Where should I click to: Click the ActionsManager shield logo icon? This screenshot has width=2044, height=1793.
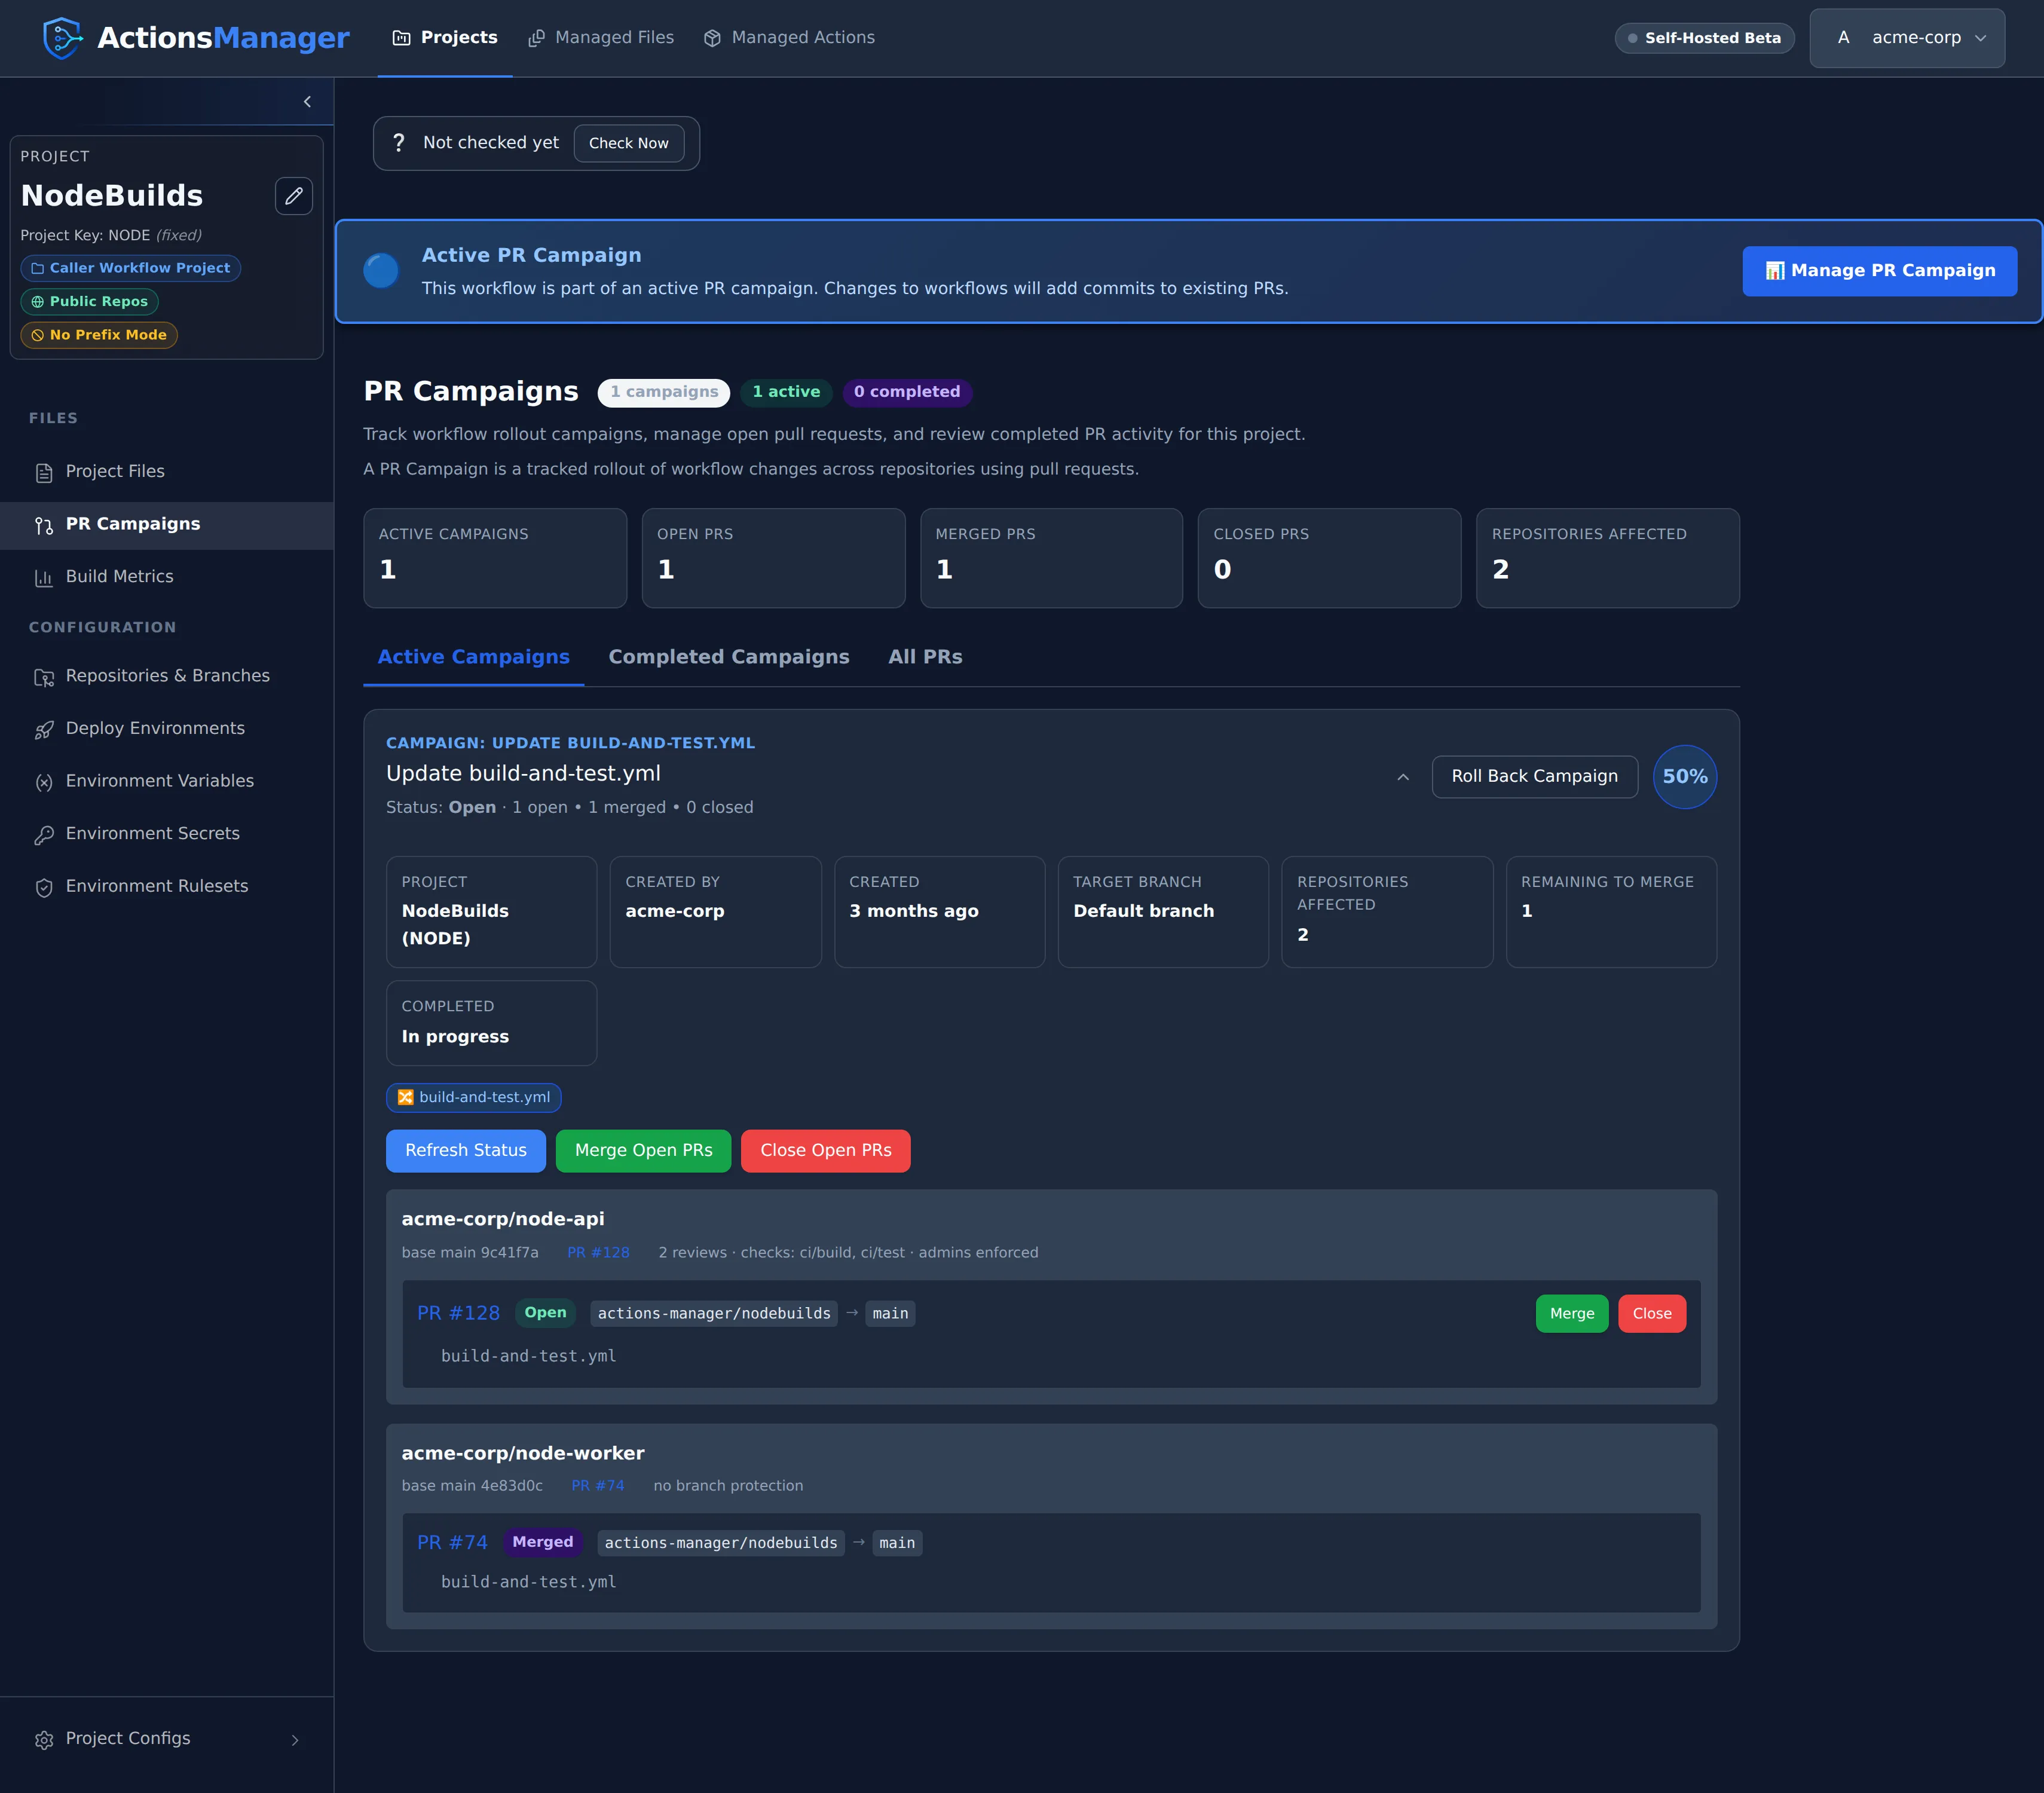coord(62,38)
